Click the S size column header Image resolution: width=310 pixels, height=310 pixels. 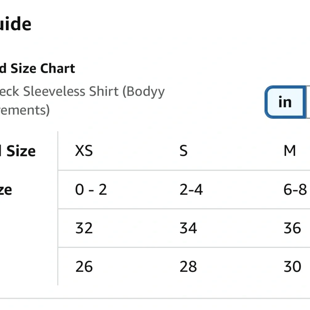pyautogui.click(x=184, y=151)
